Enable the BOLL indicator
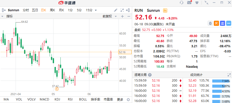The height and width of the screenshot is (103, 232). click(83, 99)
